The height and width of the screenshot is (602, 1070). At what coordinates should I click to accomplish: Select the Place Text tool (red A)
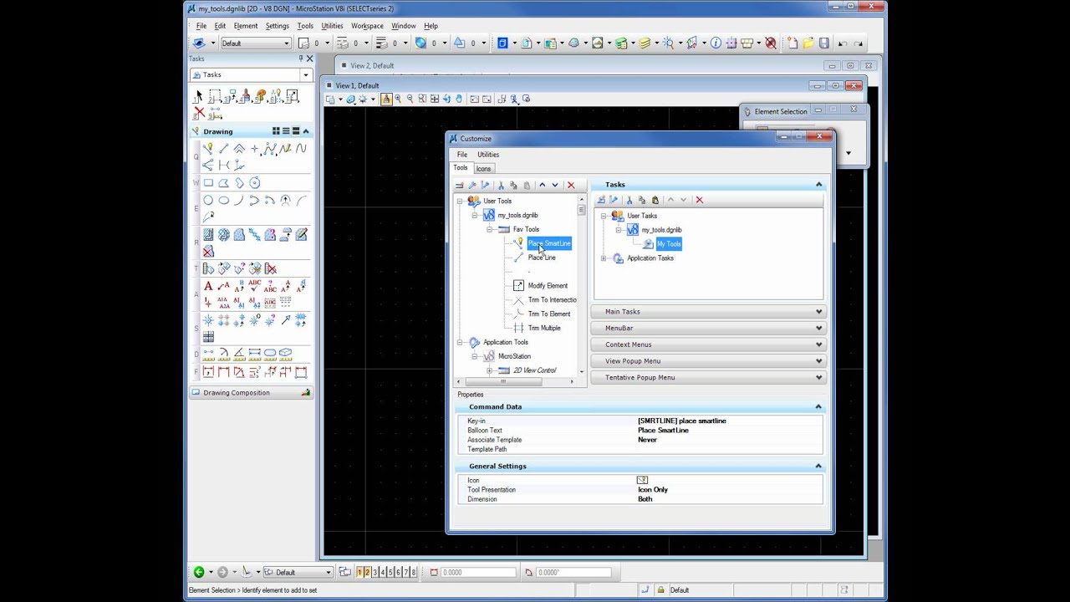(x=208, y=286)
